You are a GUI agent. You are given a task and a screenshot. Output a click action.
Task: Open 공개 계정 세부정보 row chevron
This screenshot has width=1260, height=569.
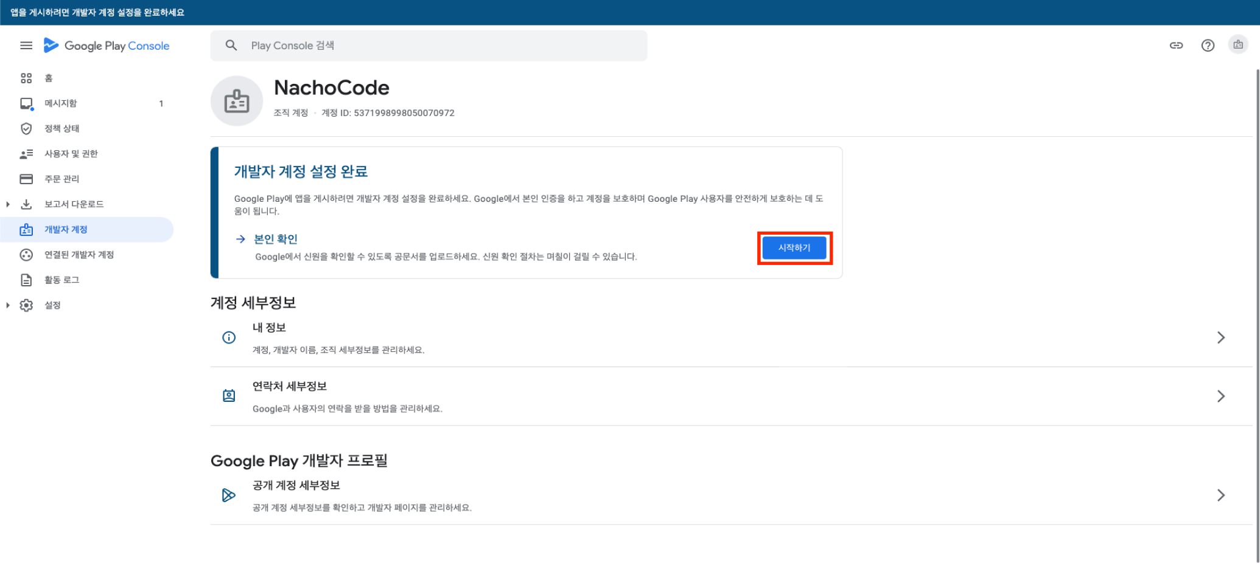(x=1221, y=495)
